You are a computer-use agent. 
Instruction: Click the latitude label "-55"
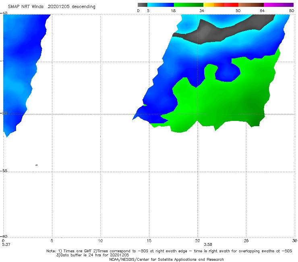[x=4, y=171]
